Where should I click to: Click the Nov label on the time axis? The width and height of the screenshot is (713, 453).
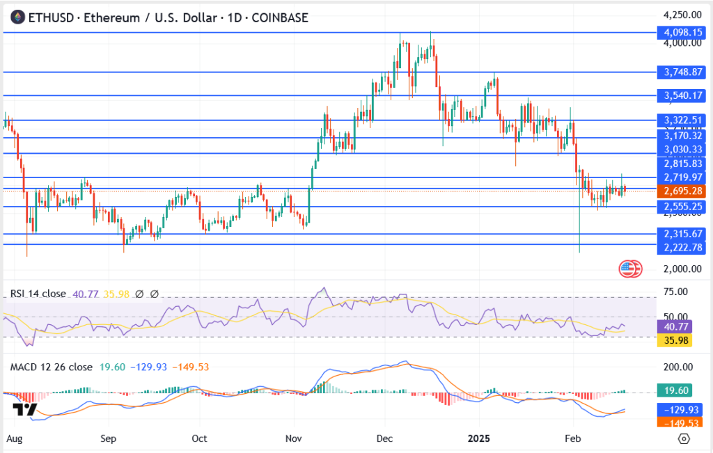click(x=293, y=439)
